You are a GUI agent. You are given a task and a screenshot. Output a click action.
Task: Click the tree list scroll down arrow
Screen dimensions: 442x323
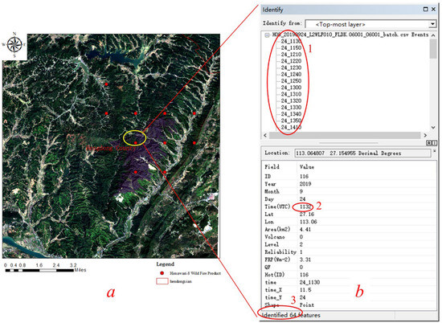click(x=433, y=128)
